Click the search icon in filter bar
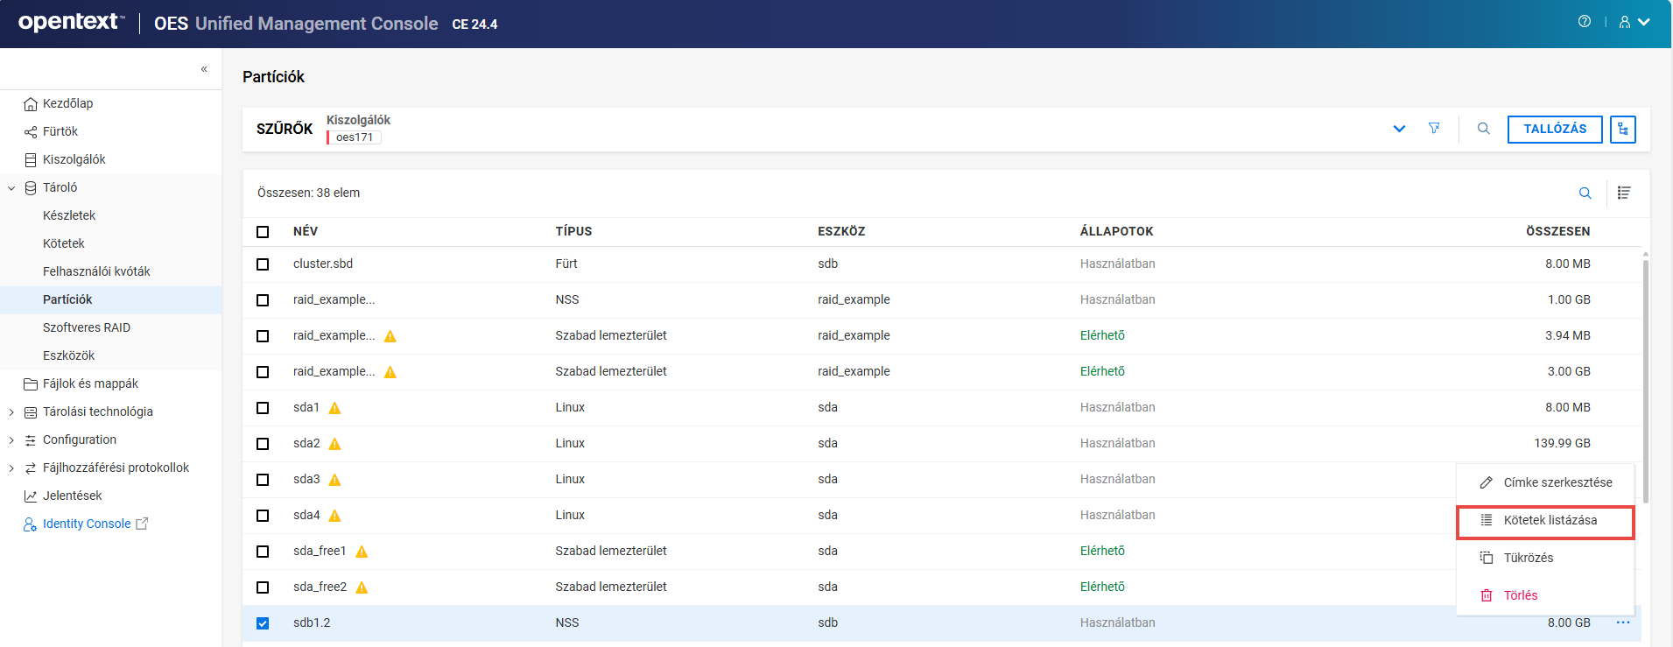The width and height of the screenshot is (1673, 647). 1483,129
